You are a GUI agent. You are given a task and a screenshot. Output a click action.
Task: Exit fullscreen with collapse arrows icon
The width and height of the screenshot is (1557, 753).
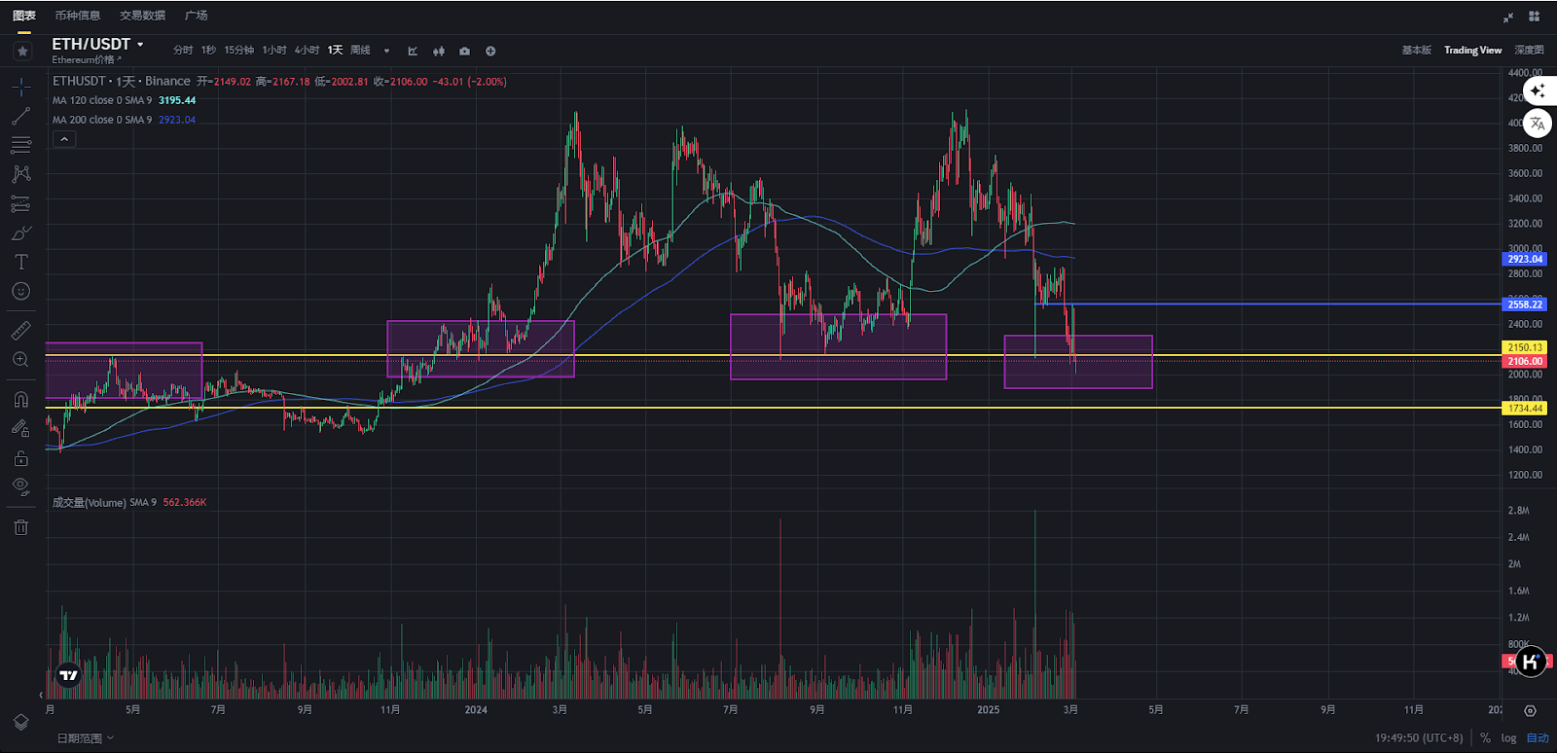[1508, 17]
